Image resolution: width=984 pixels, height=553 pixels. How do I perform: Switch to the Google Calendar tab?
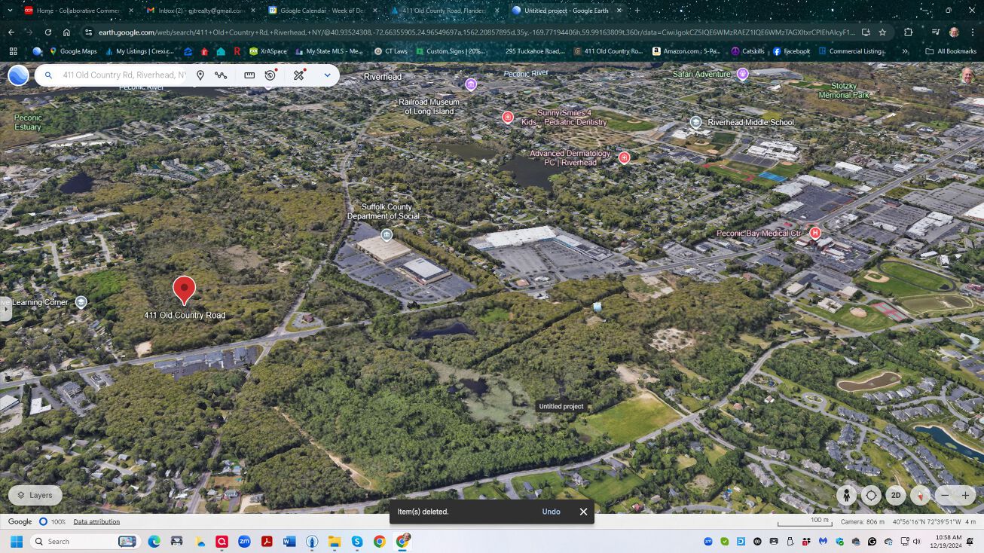coord(320,11)
